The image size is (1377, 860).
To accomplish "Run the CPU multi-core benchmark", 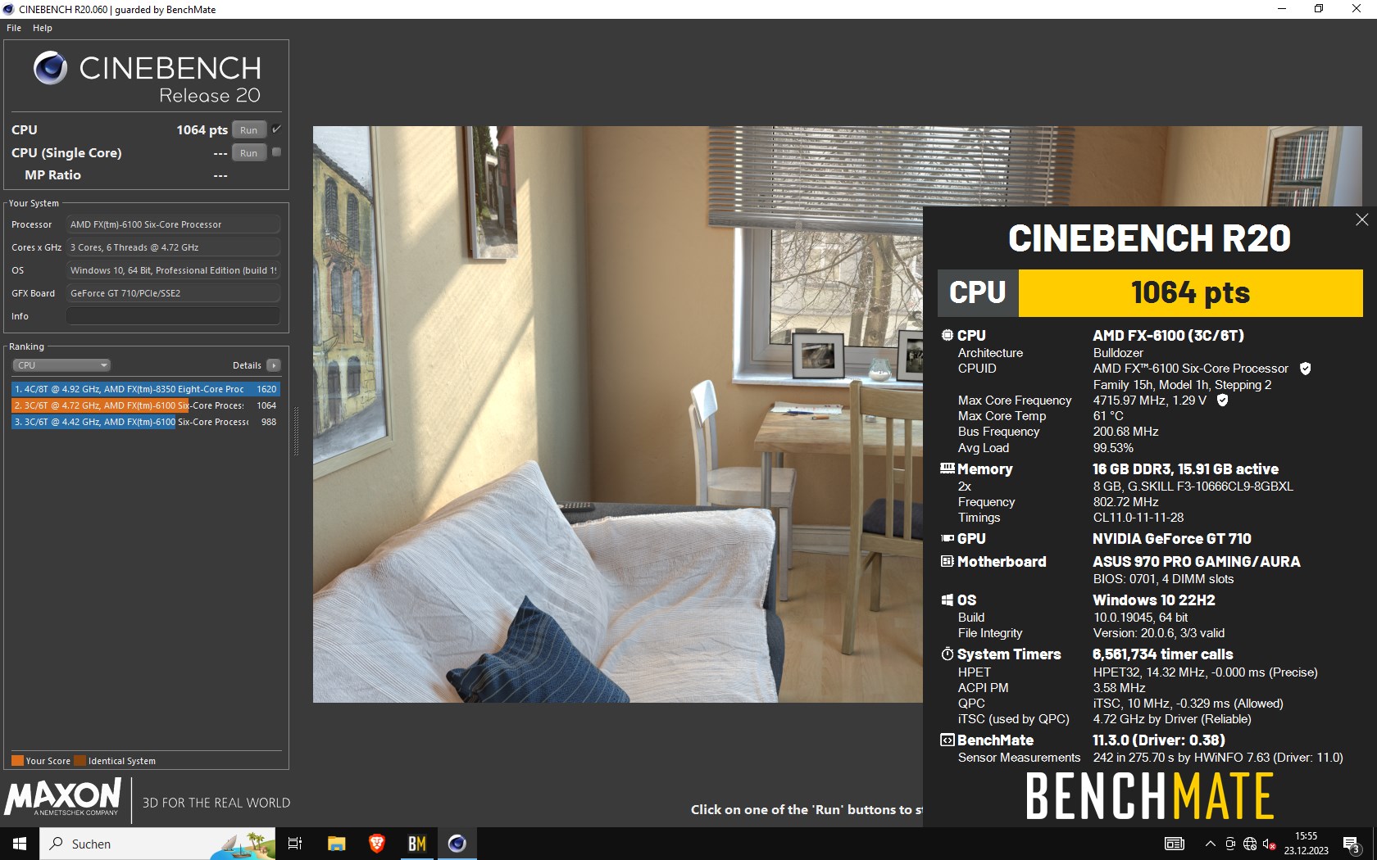I will click(x=248, y=130).
